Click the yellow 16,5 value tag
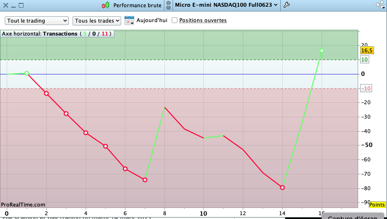 (367, 50)
